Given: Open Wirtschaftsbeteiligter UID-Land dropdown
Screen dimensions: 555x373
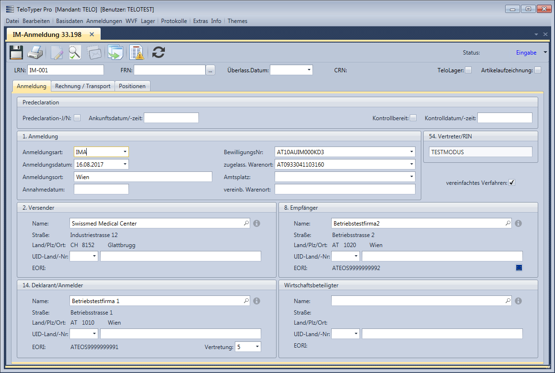Looking at the screenshot, I should pyautogui.click(x=356, y=333).
